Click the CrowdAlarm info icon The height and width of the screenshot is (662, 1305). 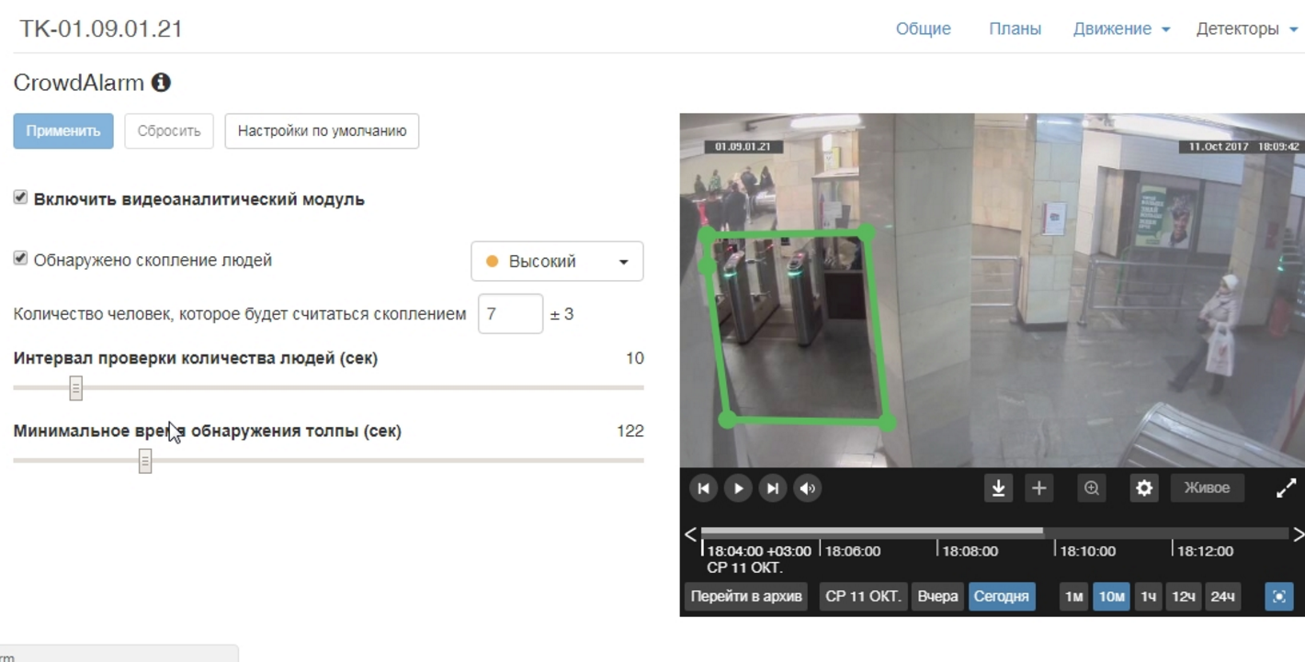tap(161, 83)
